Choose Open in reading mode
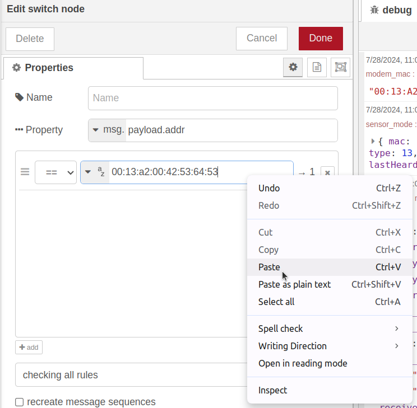417x408 pixels. coord(330,363)
